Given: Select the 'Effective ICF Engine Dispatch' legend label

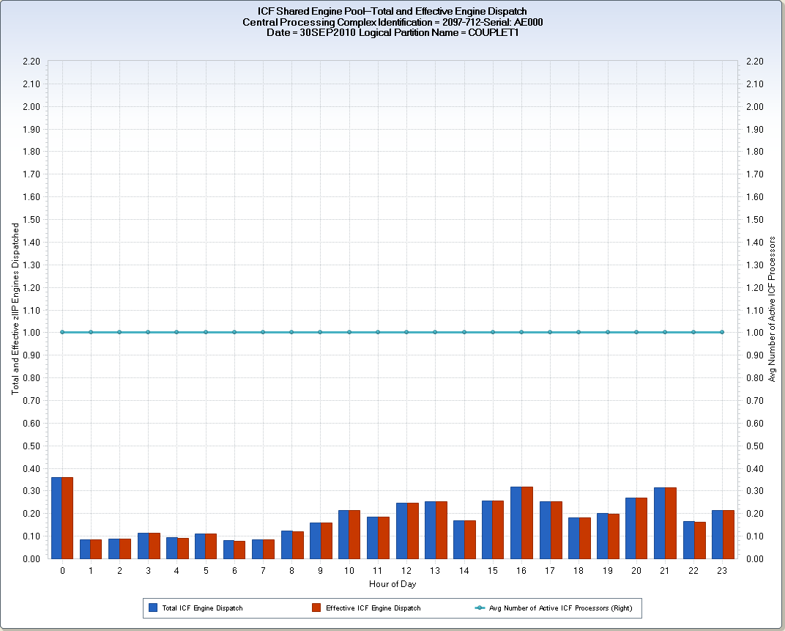Looking at the screenshot, I should (x=373, y=608).
